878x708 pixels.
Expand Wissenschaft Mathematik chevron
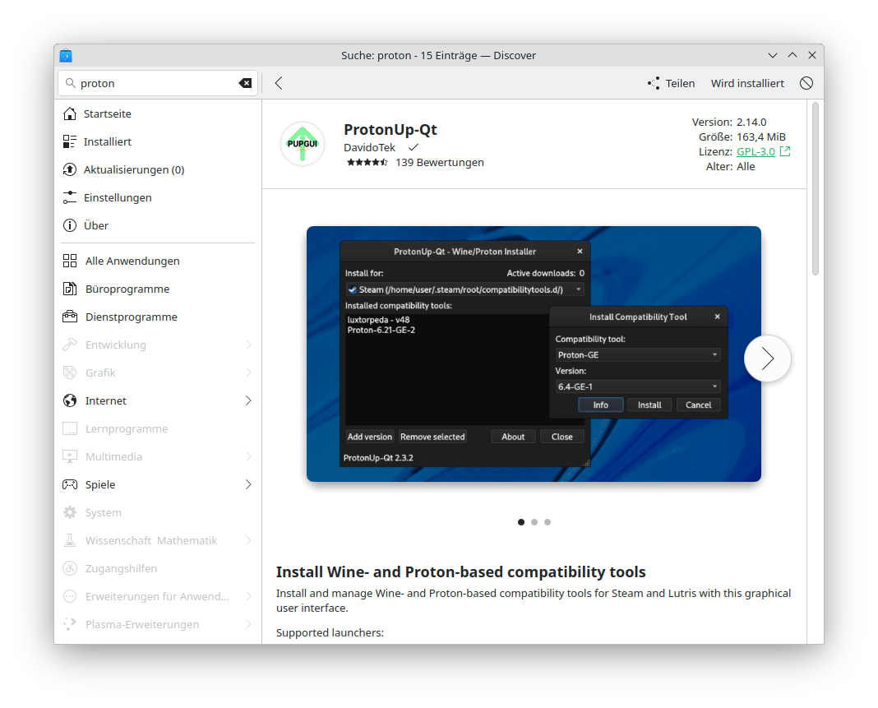click(x=248, y=541)
